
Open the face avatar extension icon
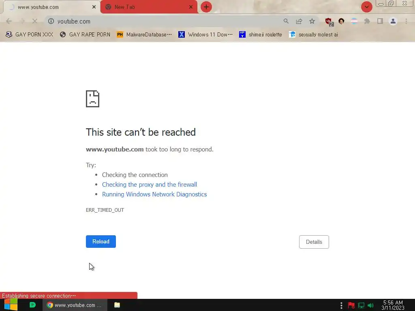pos(341,21)
